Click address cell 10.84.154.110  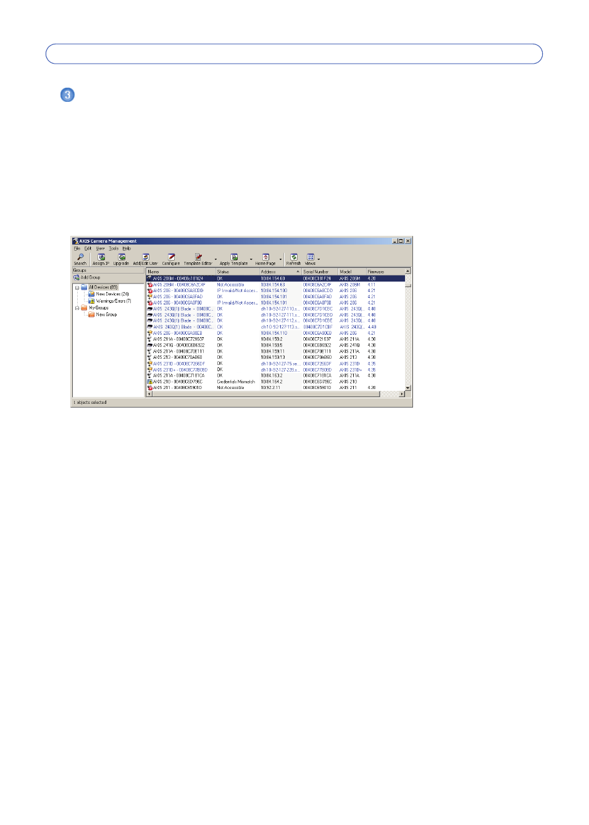tap(274, 333)
